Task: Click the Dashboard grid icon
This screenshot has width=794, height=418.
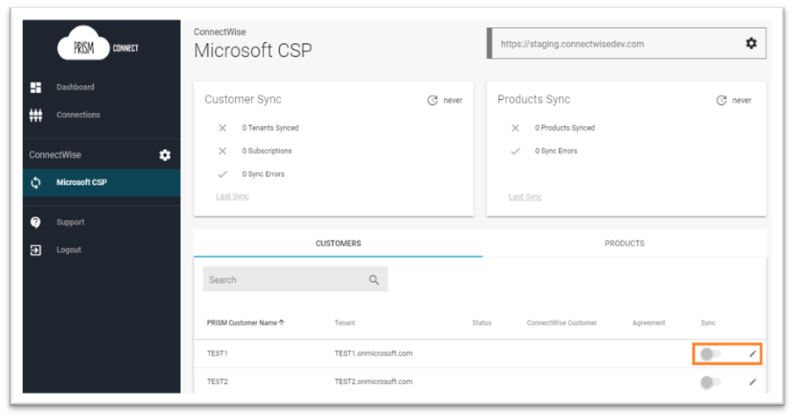Action: tap(36, 87)
